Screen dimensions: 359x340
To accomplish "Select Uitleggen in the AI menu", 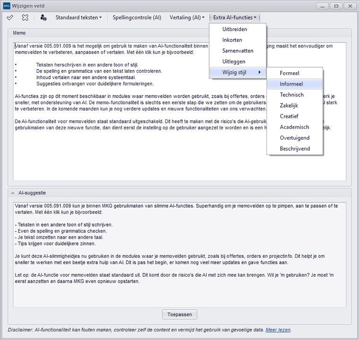I will click(234, 62).
